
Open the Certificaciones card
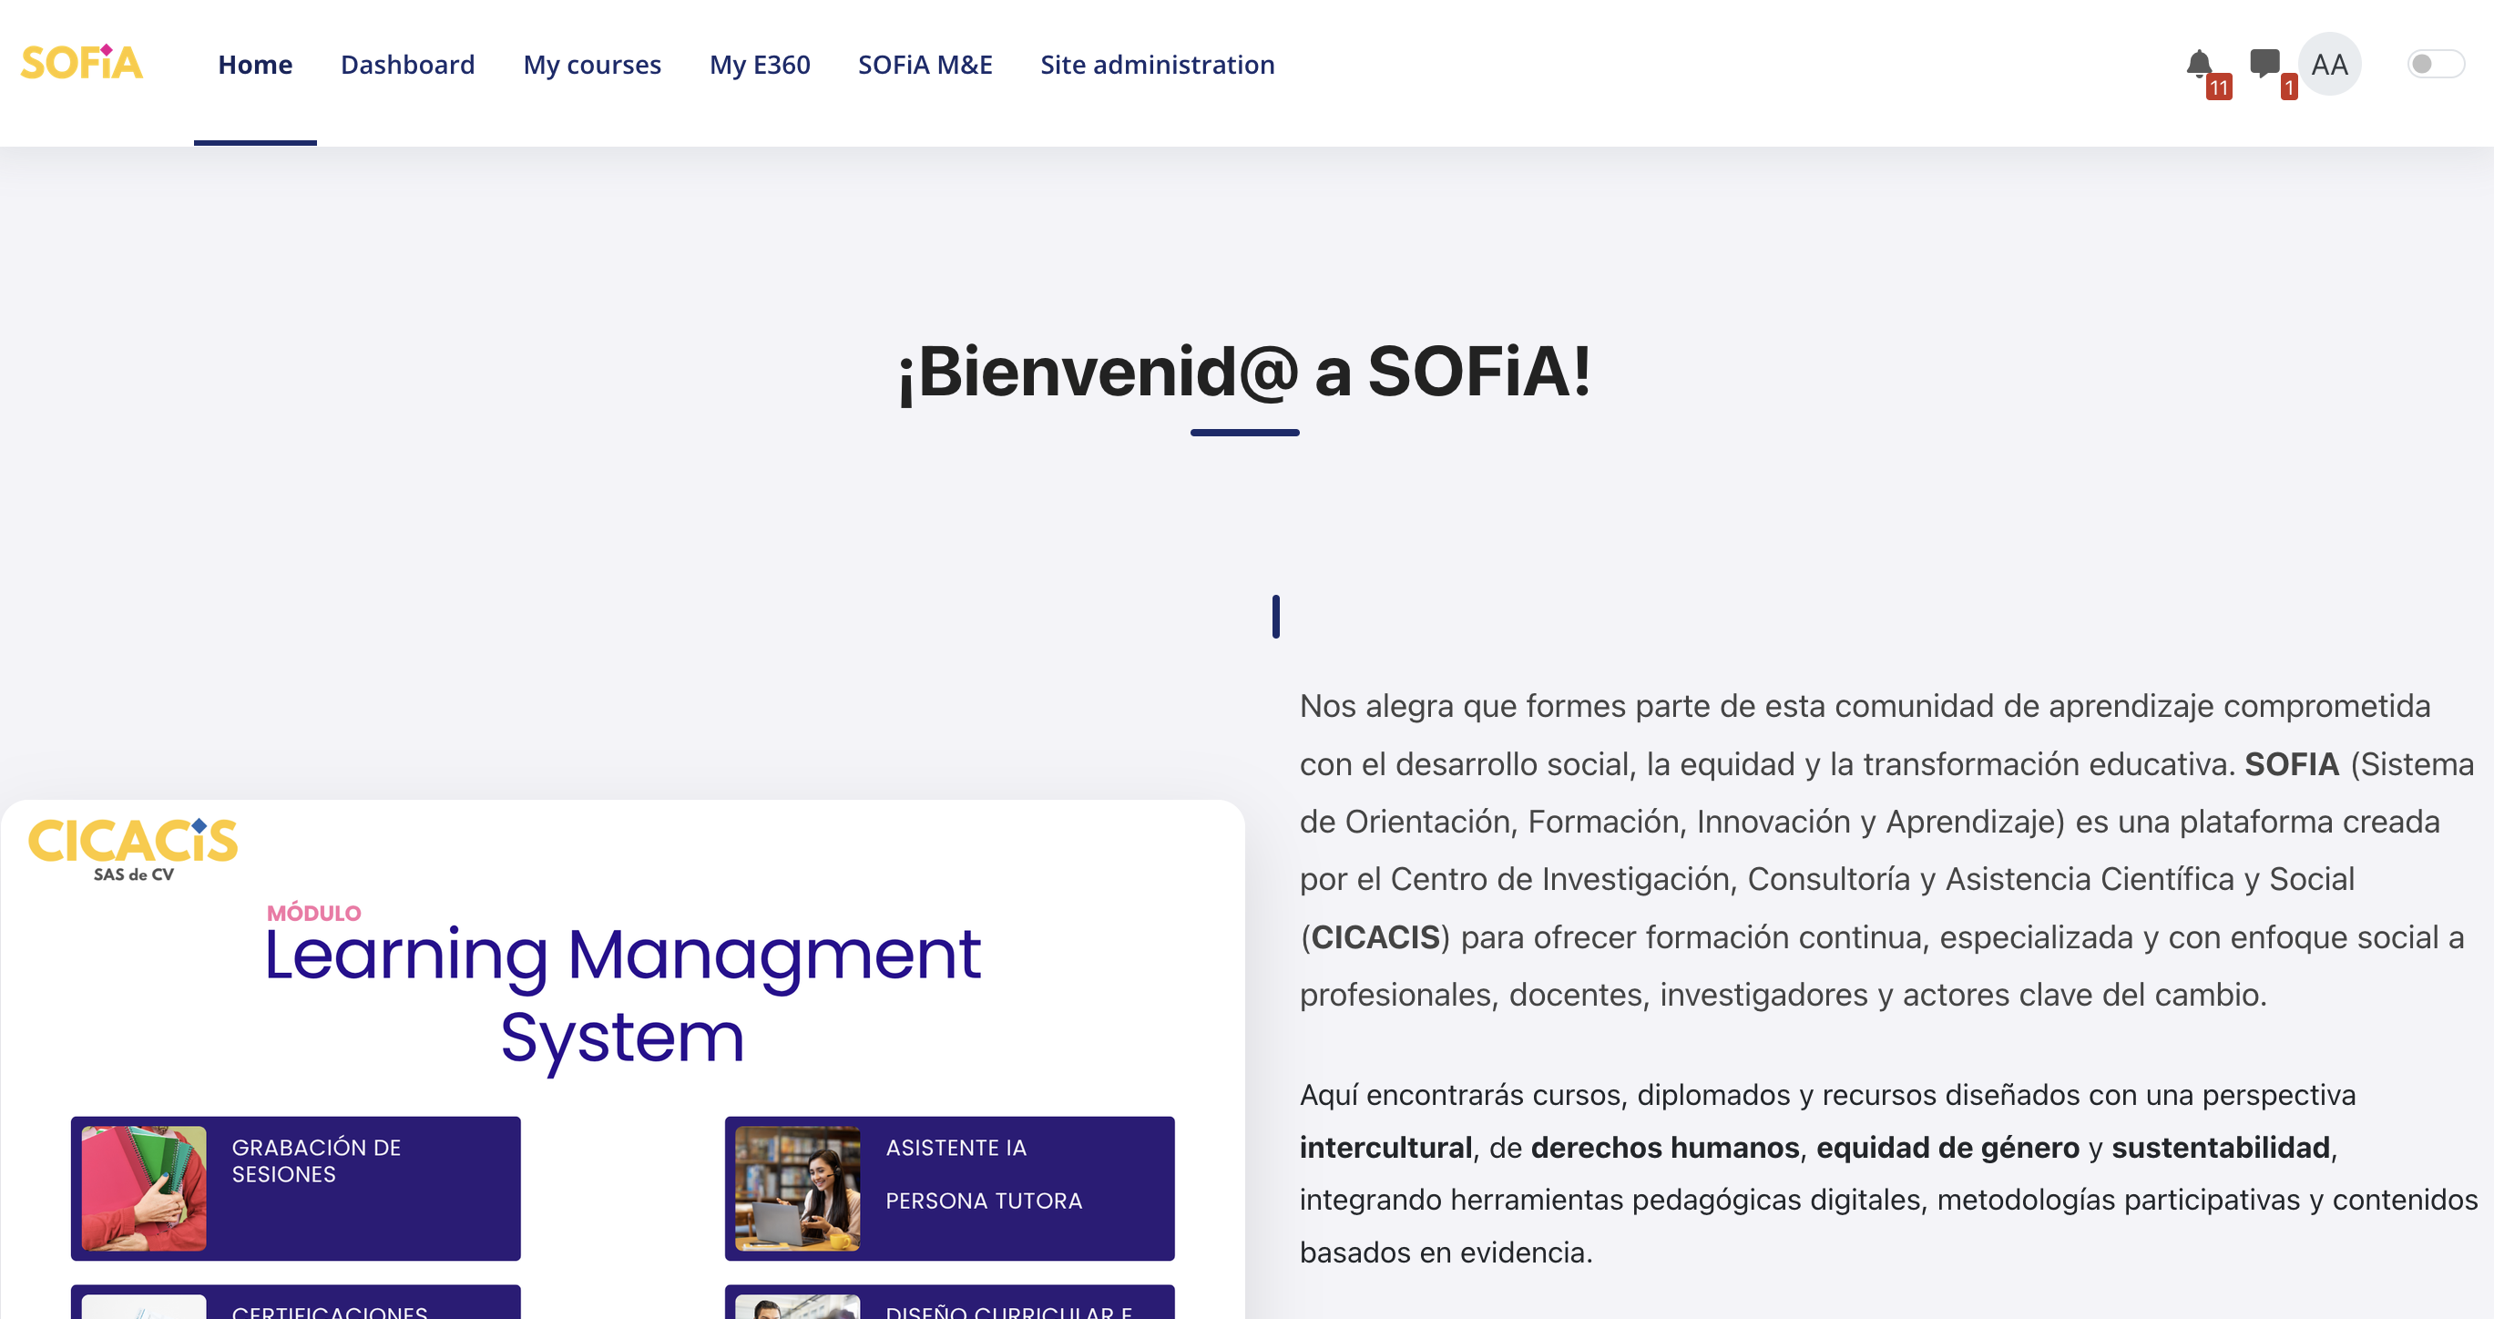point(295,1302)
